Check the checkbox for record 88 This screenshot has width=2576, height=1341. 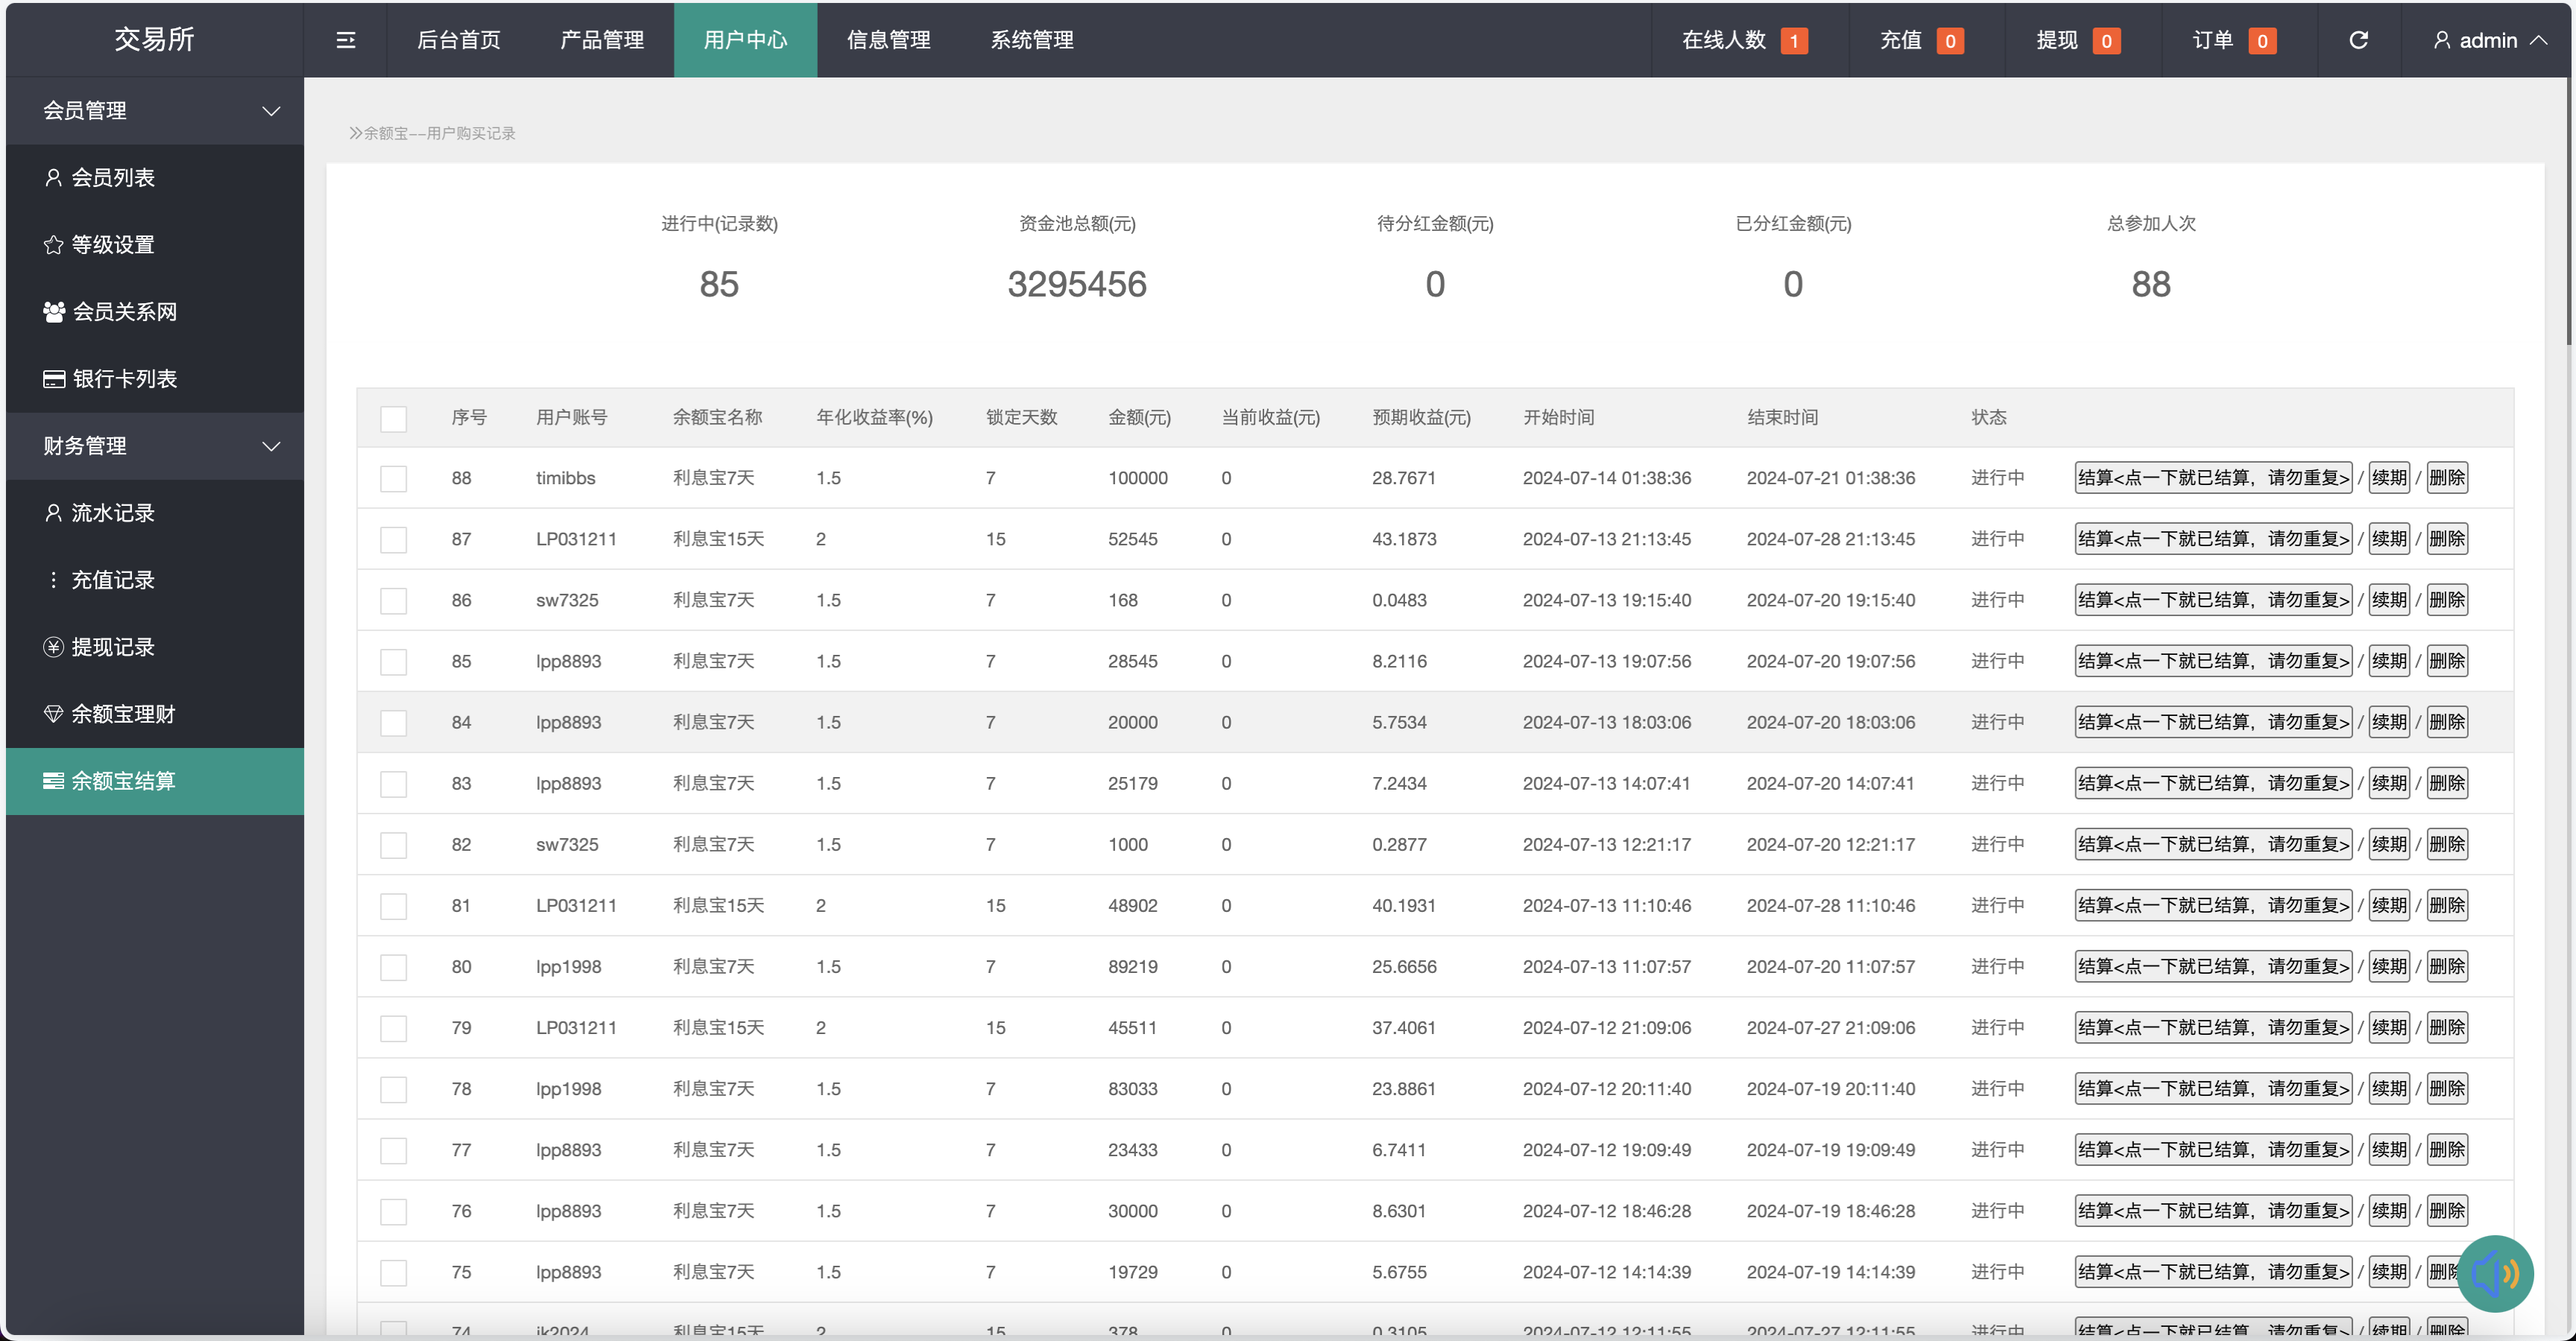click(393, 478)
